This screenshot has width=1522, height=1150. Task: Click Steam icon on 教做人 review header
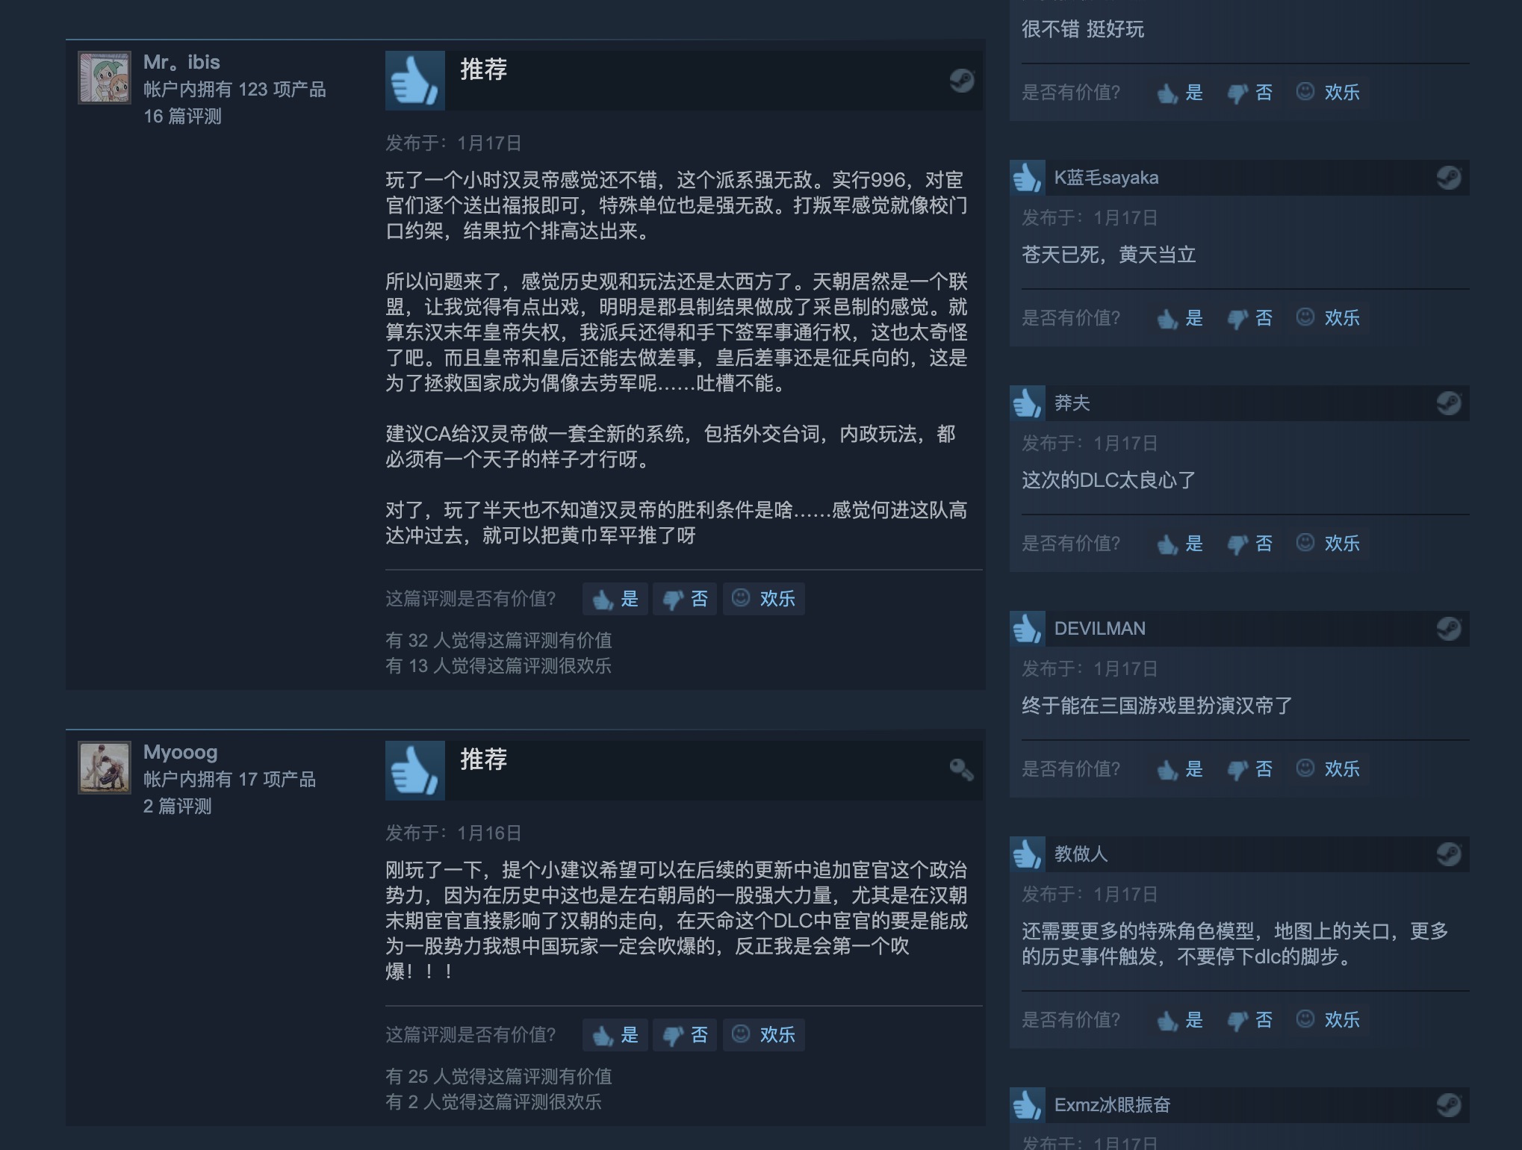coord(1449,854)
